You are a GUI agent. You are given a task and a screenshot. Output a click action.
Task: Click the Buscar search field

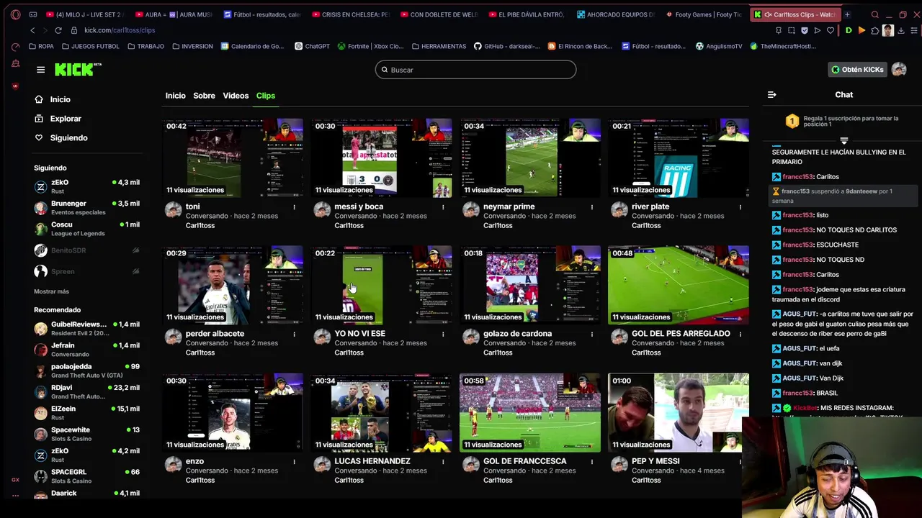pyautogui.click(x=475, y=70)
